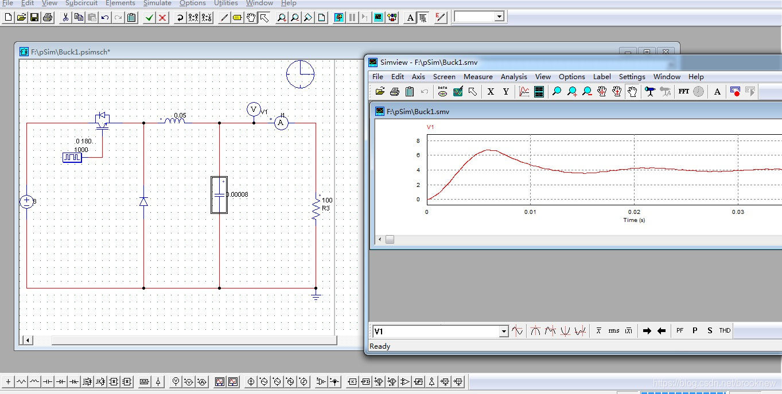Click the Zoom In magnifier in PSIM toolbar

(282, 17)
